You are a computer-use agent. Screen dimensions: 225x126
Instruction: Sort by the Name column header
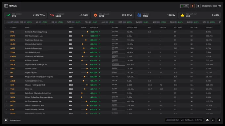27,27
